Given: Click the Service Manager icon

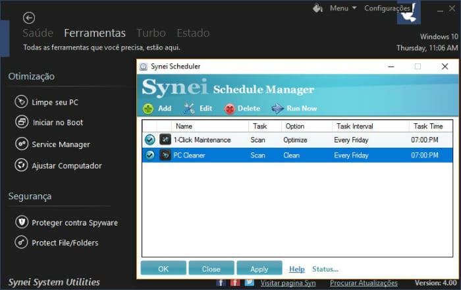Looking at the screenshot, I should 22,144.
